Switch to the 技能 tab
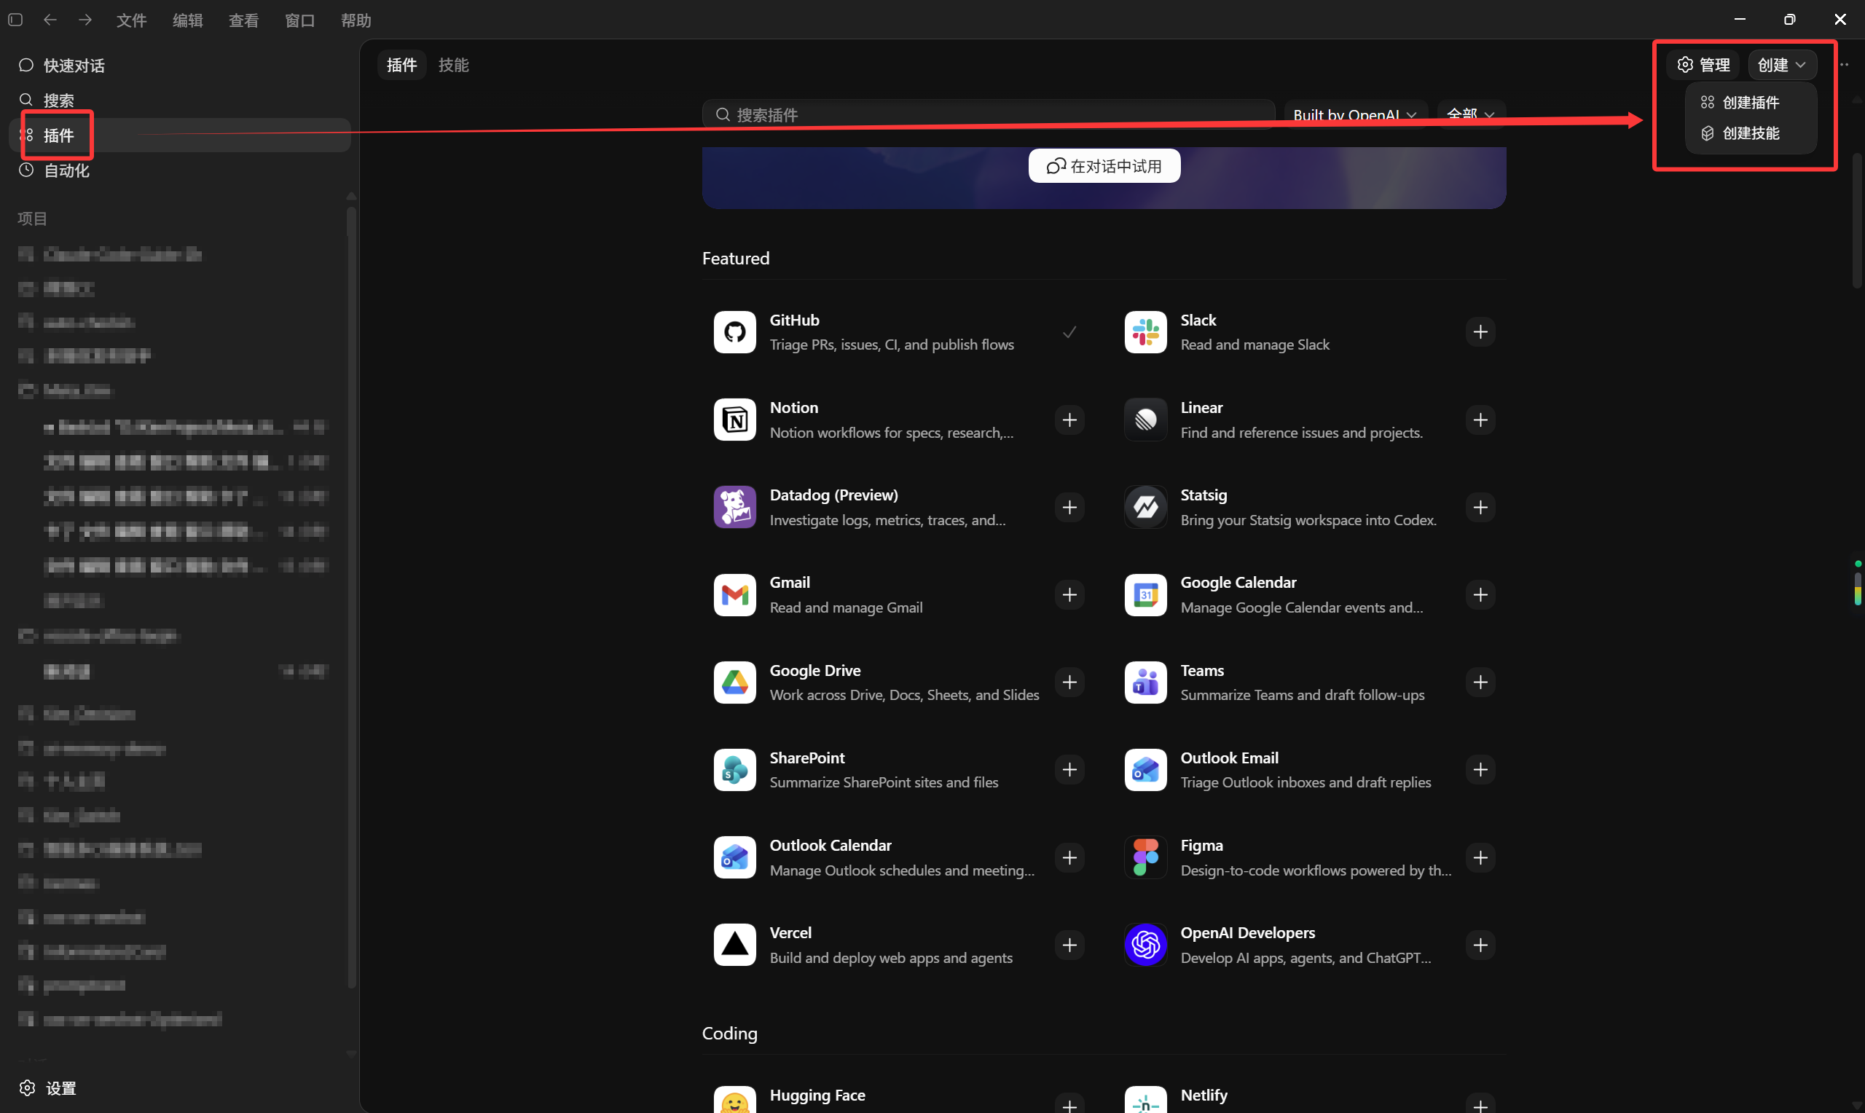 [x=454, y=66]
